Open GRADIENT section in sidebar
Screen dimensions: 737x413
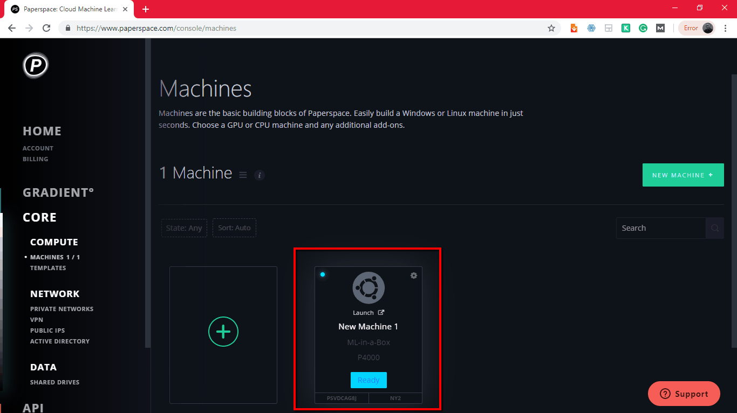(x=58, y=192)
